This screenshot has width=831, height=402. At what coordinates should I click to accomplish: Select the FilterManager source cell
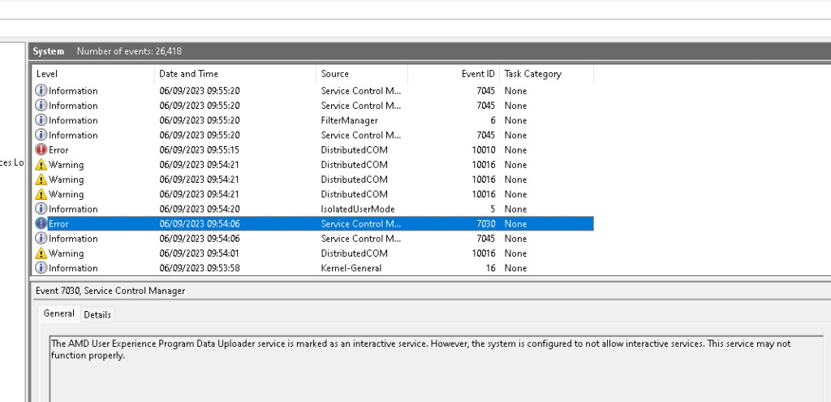[x=349, y=120]
